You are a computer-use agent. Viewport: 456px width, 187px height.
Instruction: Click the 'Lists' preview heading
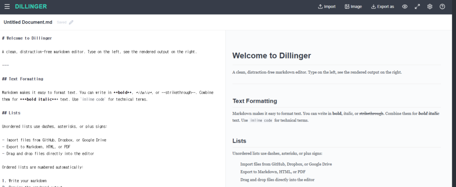tap(239, 141)
